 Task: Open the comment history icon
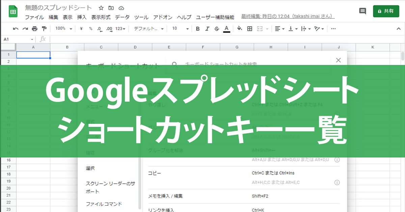(x=363, y=11)
